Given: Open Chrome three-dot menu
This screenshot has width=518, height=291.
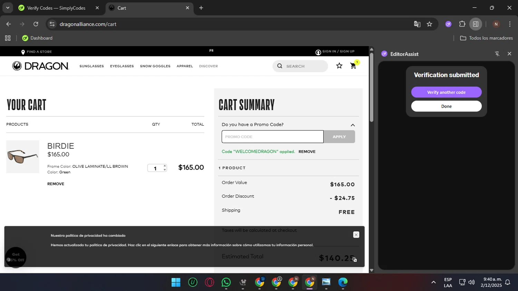Looking at the screenshot, I should point(510,24).
